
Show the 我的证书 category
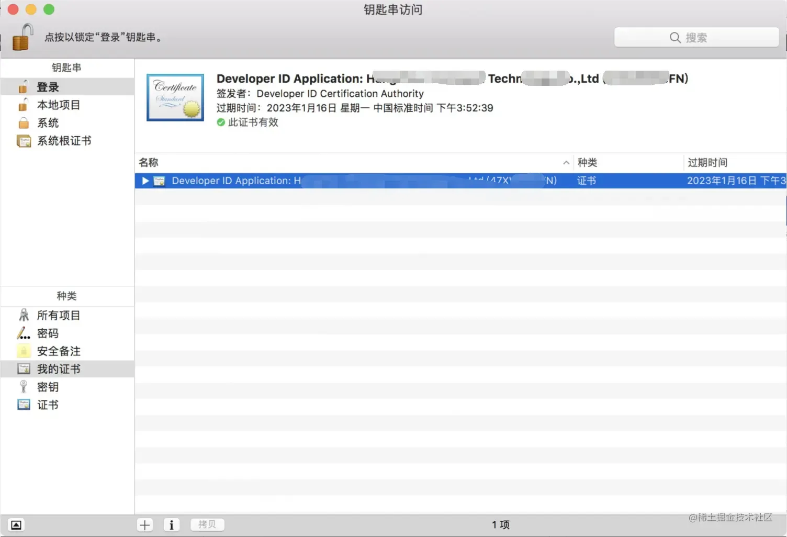[x=68, y=368]
